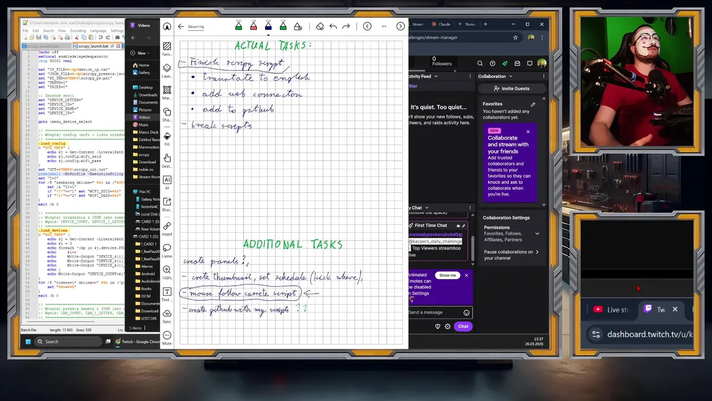Screen dimensions: 712x401
Task: Open Home in File Explorer sidebar
Action: tap(144, 65)
